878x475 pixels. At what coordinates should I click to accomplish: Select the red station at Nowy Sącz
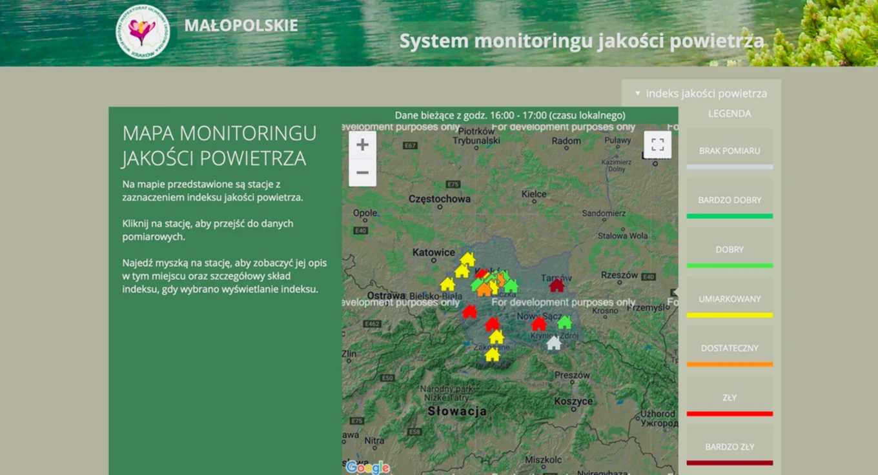[538, 323]
